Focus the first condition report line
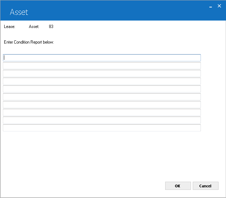 pyautogui.click(x=102, y=58)
